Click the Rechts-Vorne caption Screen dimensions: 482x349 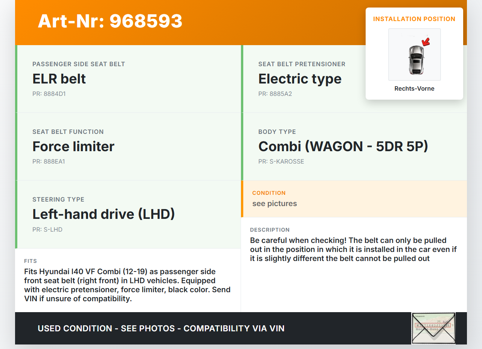click(414, 89)
